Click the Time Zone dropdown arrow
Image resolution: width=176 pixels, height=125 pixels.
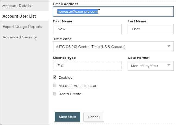tap(169, 46)
